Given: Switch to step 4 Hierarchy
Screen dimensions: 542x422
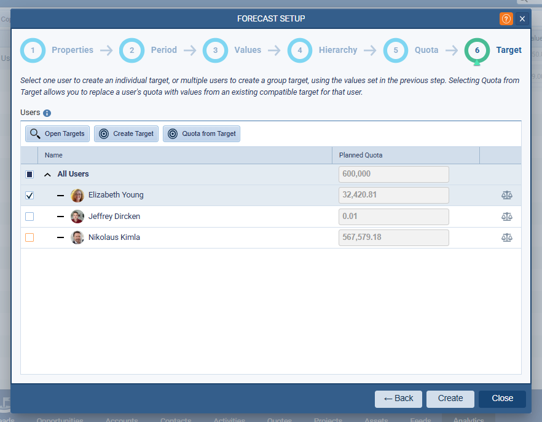Looking at the screenshot, I should tap(300, 50).
